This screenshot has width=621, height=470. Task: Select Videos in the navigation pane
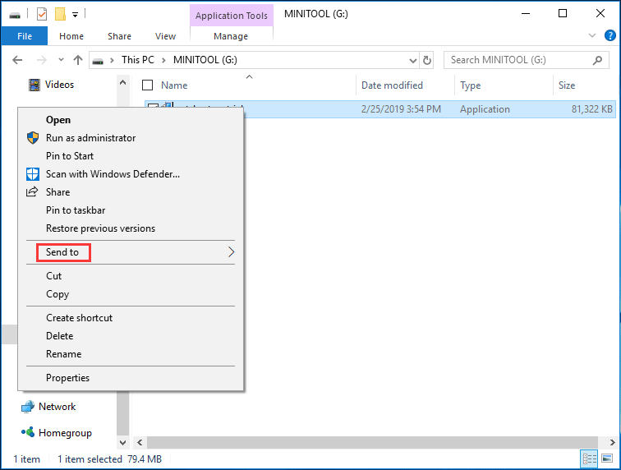pos(52,85)
